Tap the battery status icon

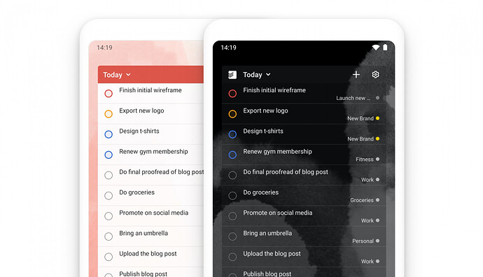tap(385, 47)
